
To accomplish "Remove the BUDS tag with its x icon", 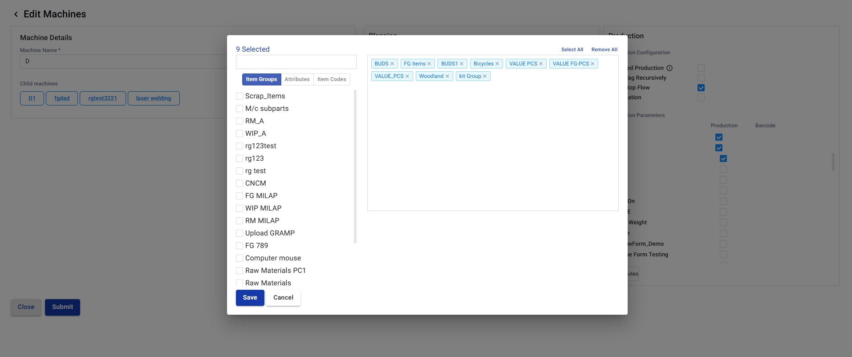I will tap(392, 64).
